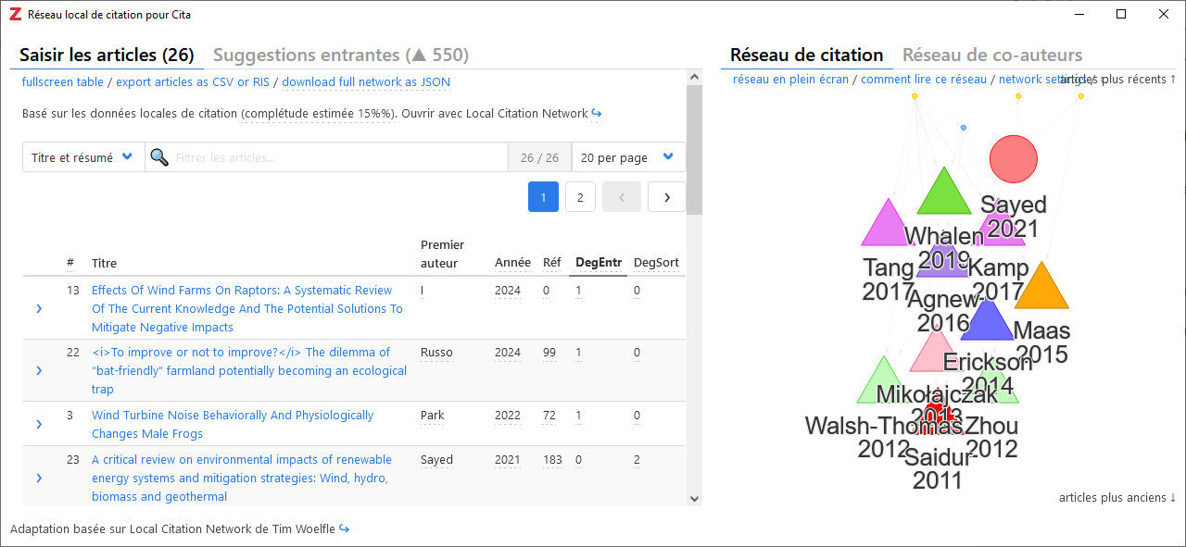Select the blue triangle Erickson 2014 node

988,323
